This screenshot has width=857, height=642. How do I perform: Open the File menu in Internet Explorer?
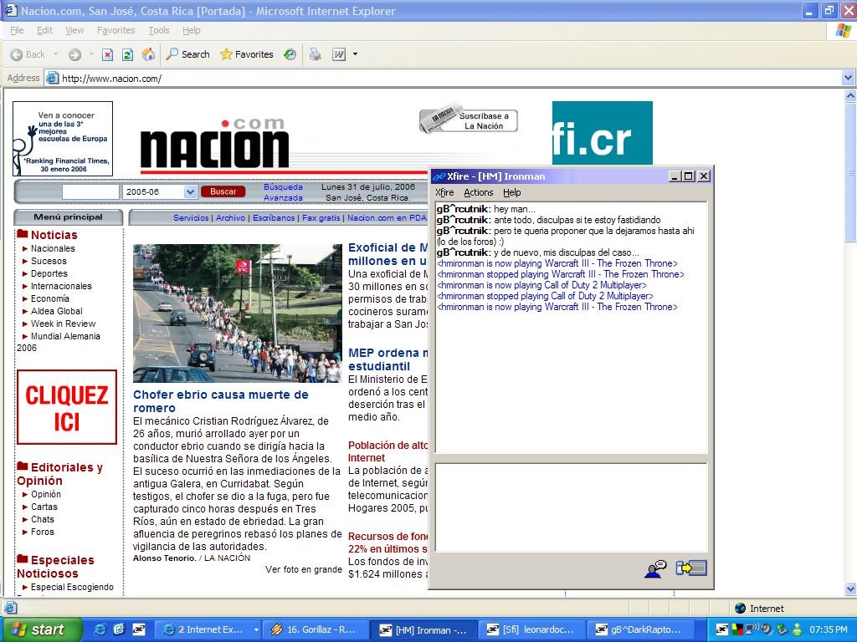pos(17,31)
